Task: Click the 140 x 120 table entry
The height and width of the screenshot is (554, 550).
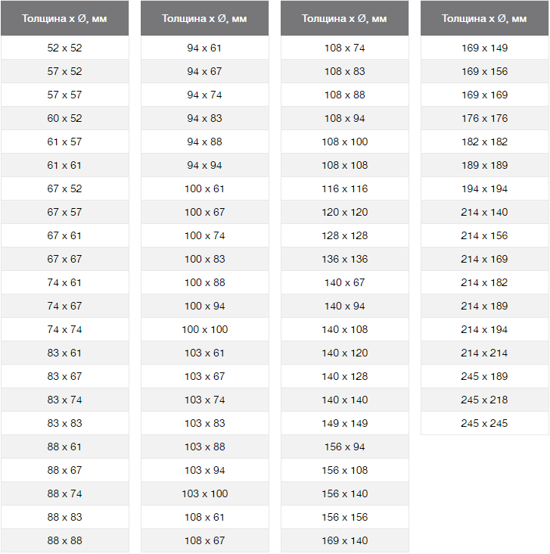Action: 344,353
